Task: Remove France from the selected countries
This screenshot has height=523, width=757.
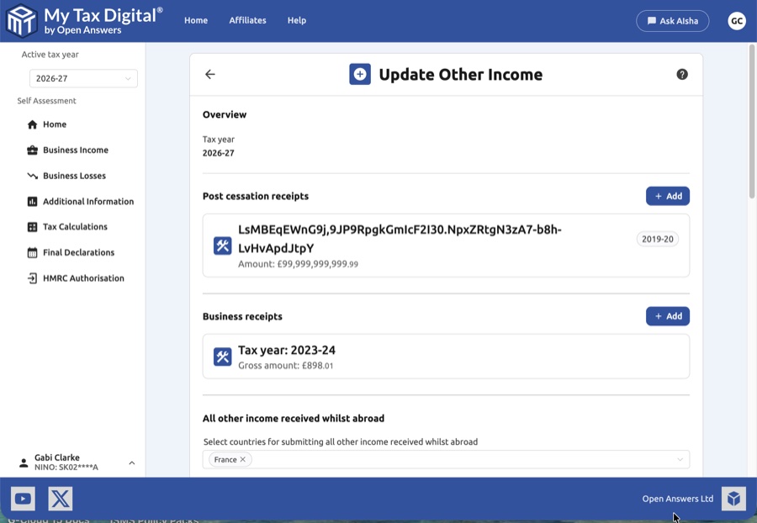Action: tap(242, 459)
